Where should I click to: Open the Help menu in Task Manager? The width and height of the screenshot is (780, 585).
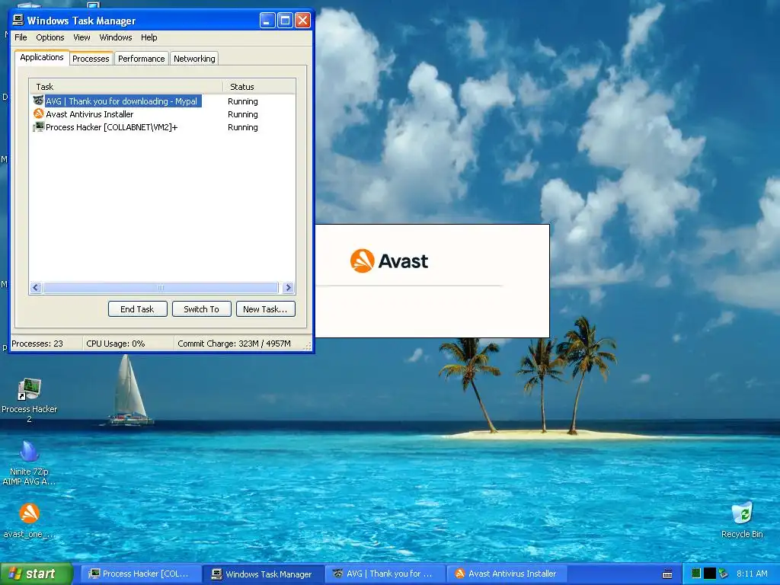(x=149, y=37)
